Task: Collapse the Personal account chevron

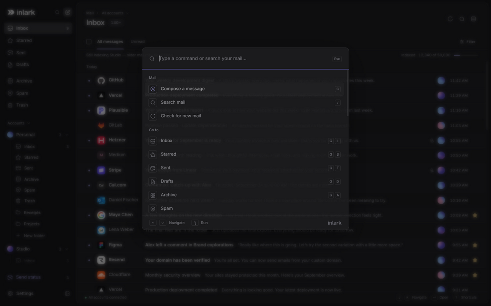Action: coord(67,135)
